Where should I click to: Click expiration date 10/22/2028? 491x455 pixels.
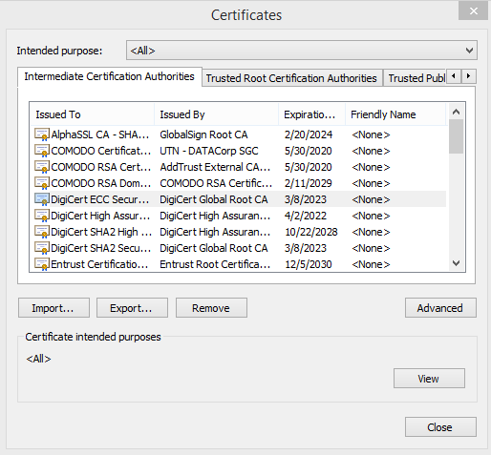click(311, 232)
